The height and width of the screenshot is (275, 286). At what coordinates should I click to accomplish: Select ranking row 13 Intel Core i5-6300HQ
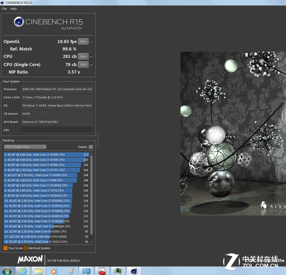(46, 216)
